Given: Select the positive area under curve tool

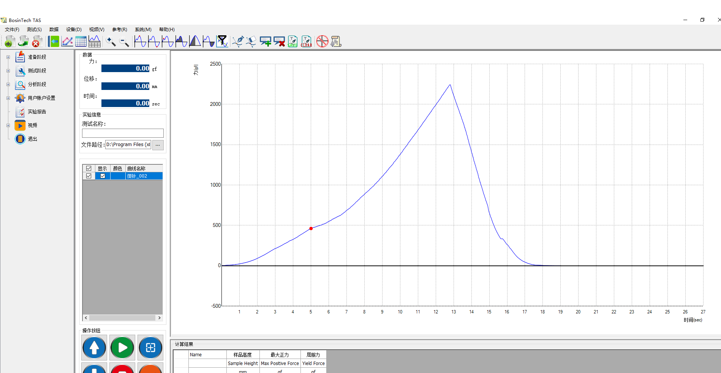Looking at the screenshot, I should click(x=181, y=41).
